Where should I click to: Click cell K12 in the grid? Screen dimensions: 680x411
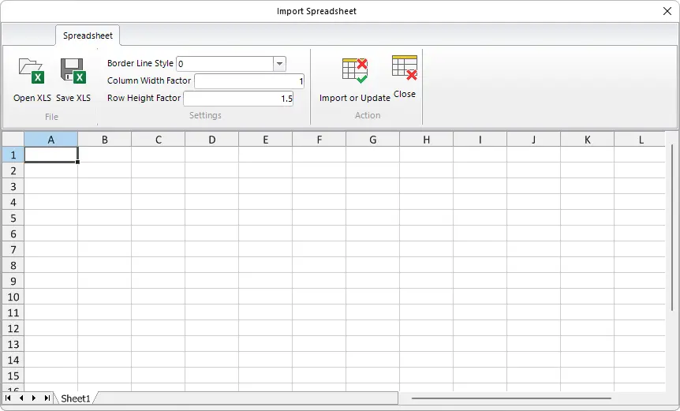(587, 328)
